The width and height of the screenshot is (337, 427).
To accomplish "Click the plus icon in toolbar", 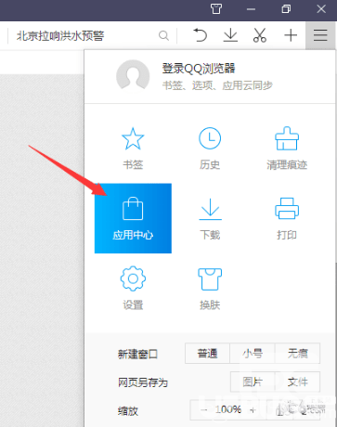I will [x=291, y=35].
